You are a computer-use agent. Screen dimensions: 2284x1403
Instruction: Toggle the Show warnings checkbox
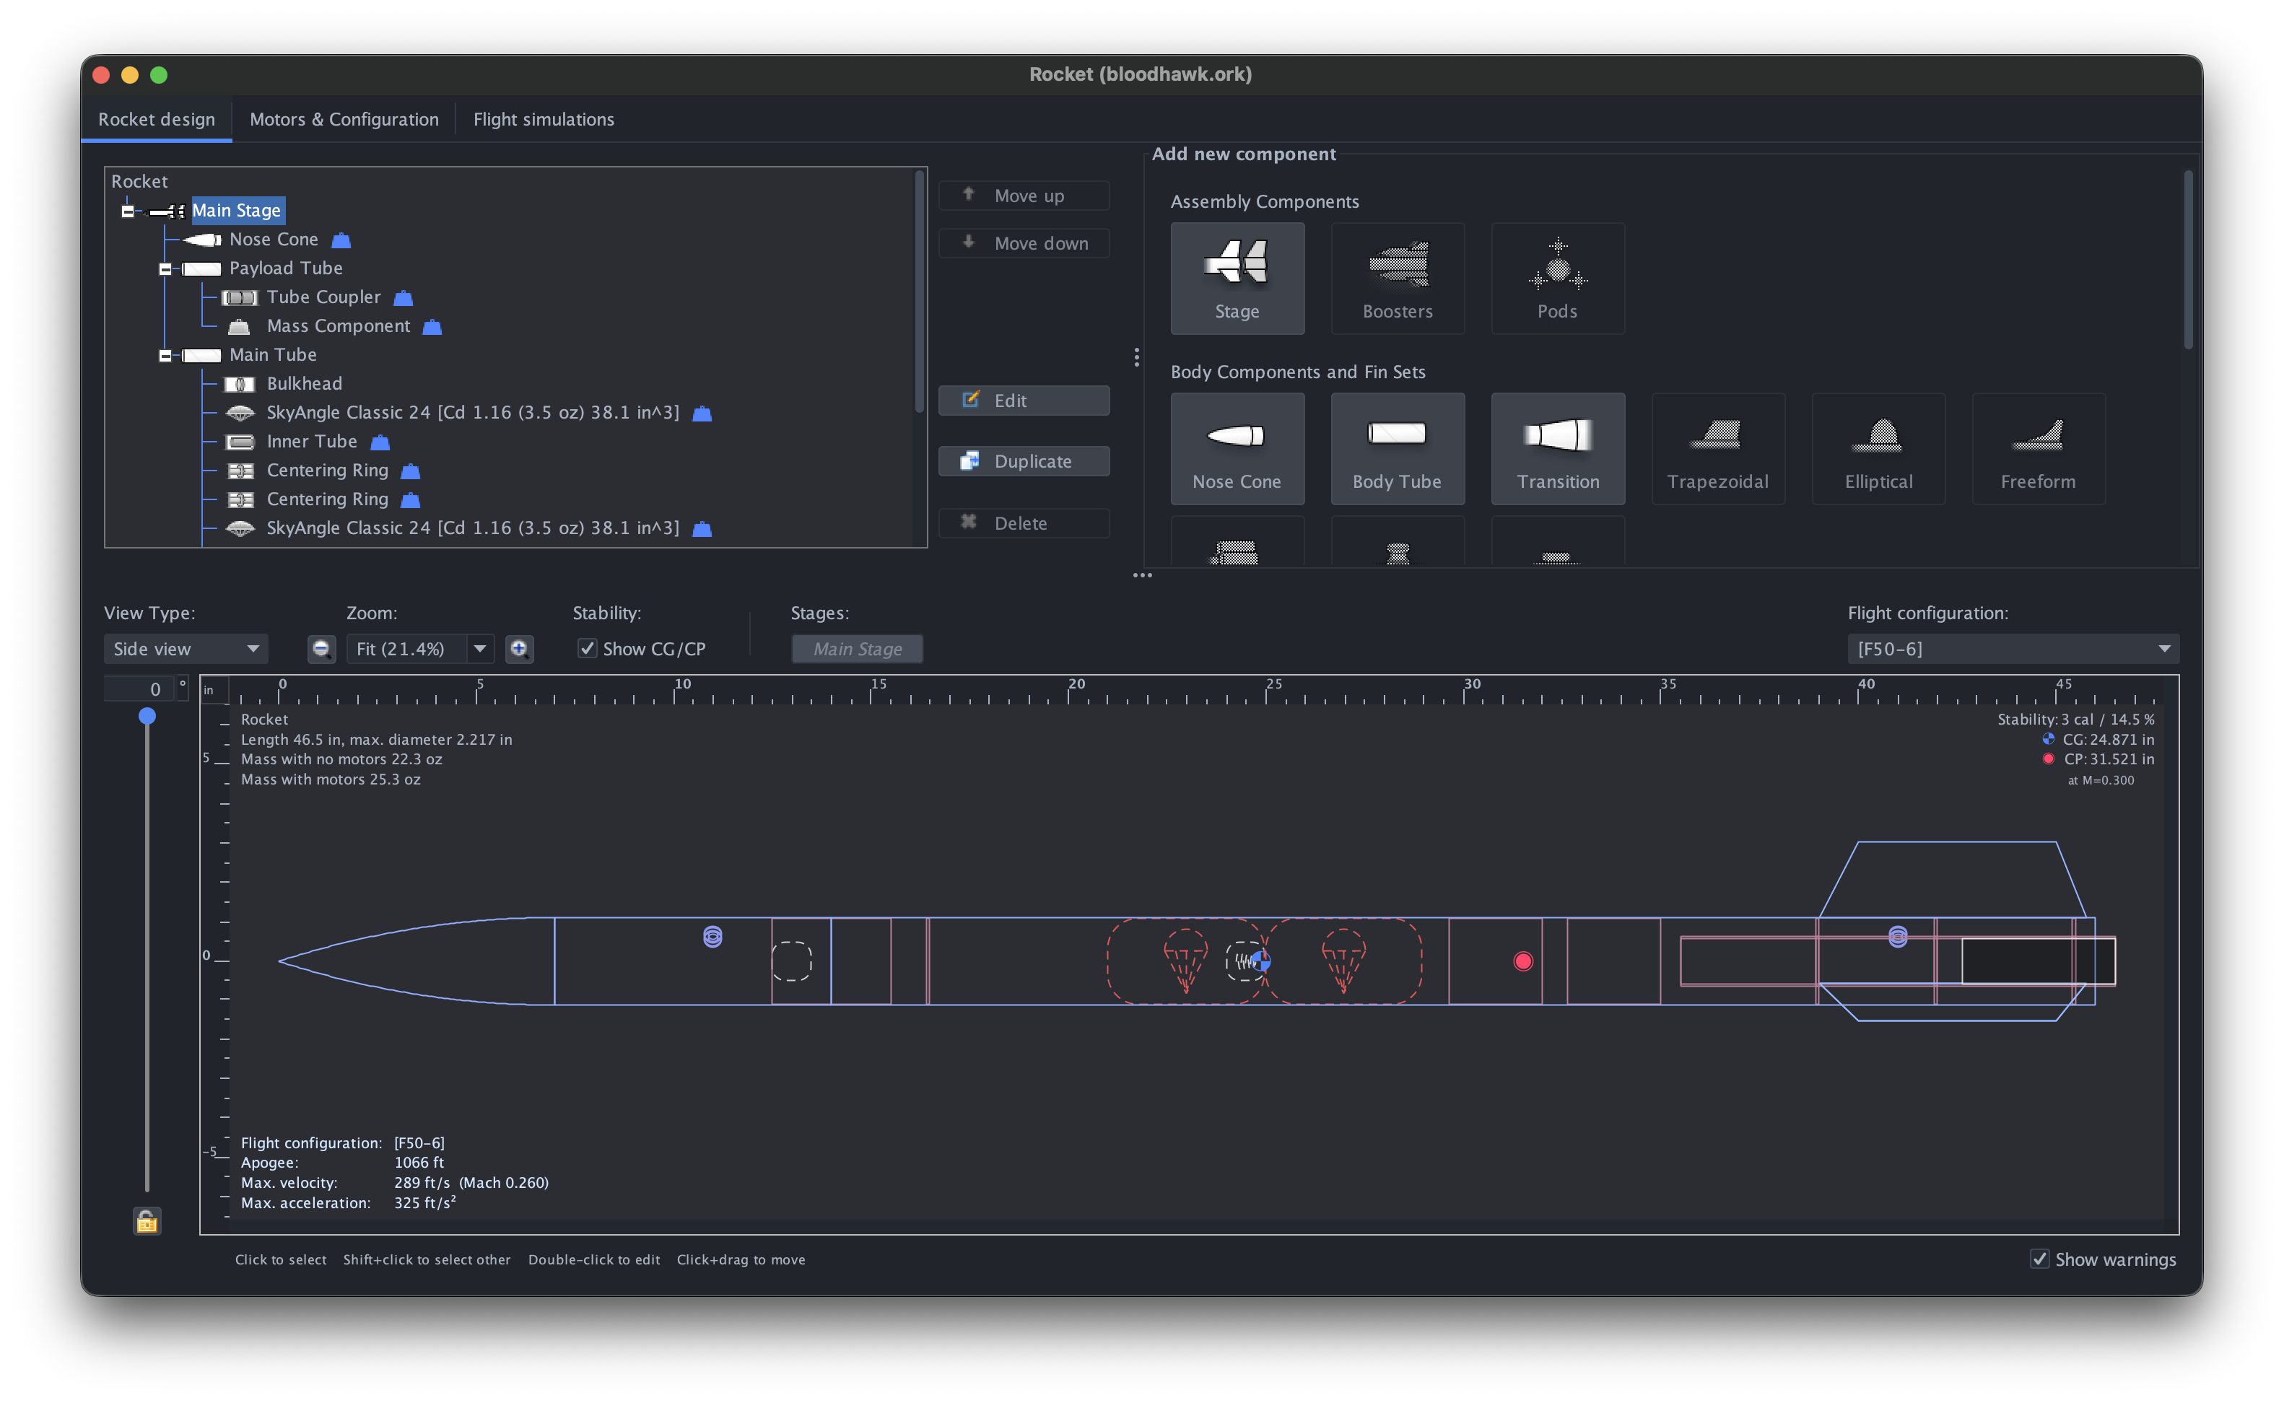click(x=2039, y=1259)
